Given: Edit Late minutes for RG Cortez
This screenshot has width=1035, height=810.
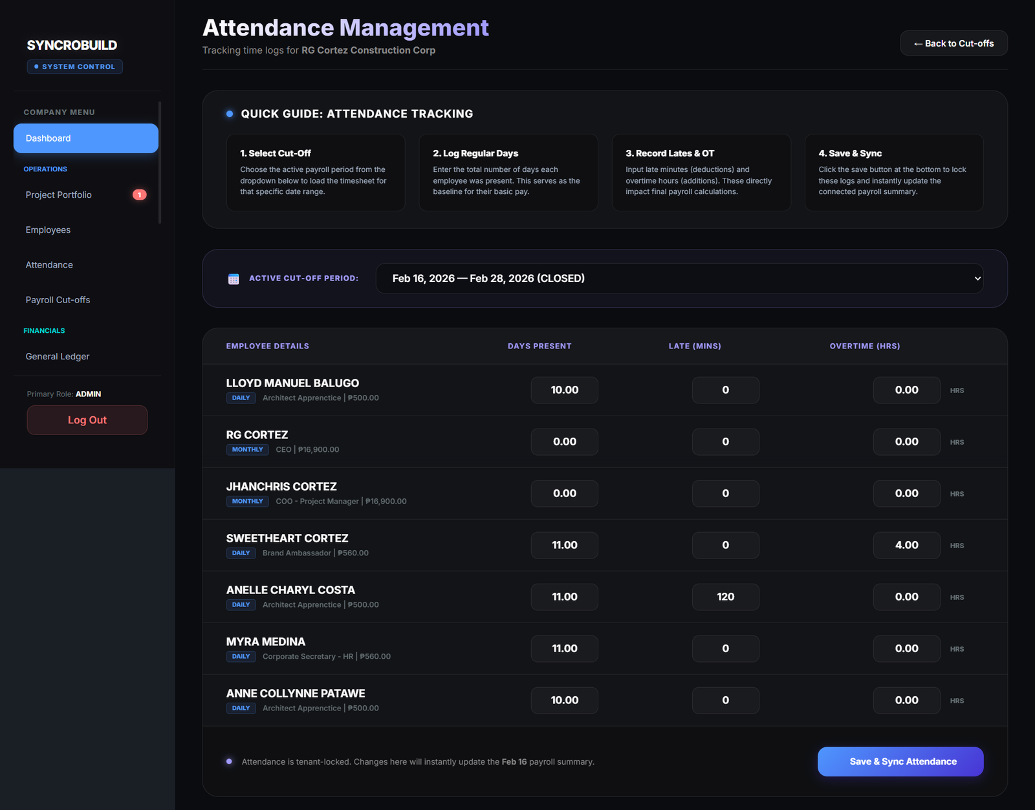Looking at the screenshot, I should tap(726, 442).
